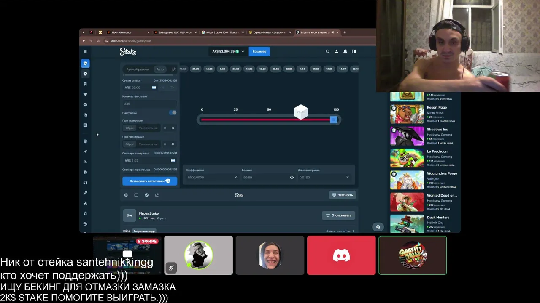Screen dimensions: 540x303
Task: Open the sports ball icon in sidebar
Action: click(85, 74)
